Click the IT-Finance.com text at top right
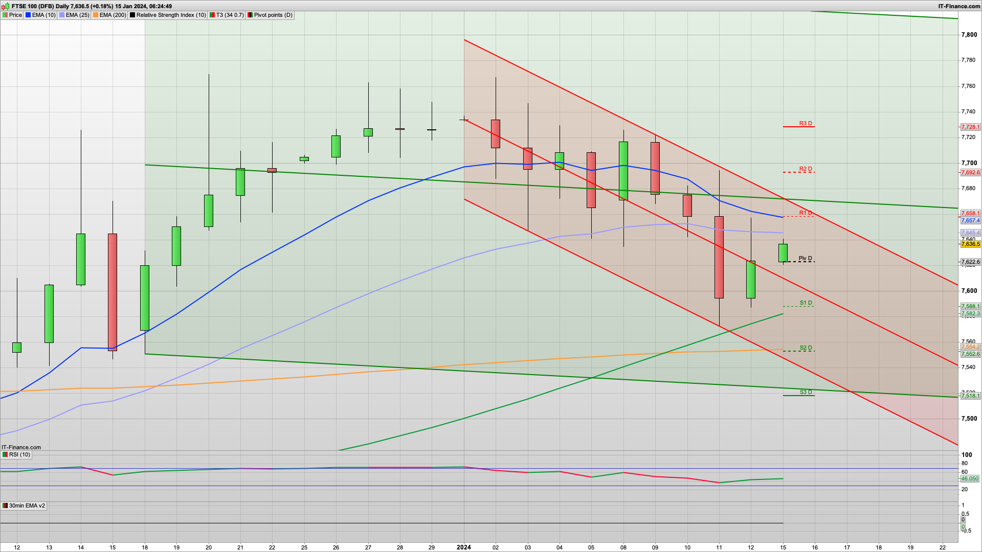 (959, 6)
